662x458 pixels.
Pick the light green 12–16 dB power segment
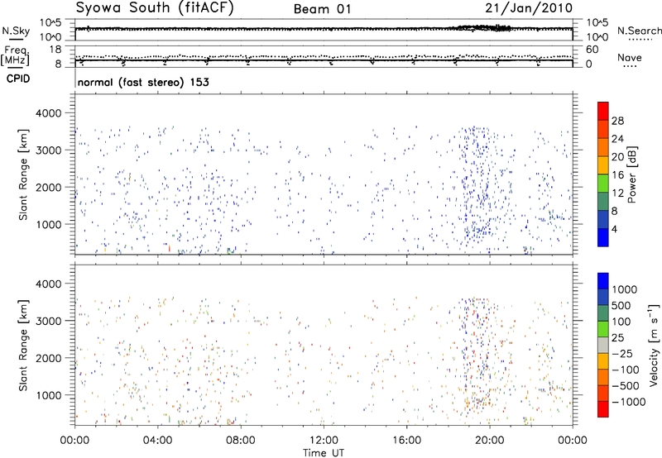click(x=603, y=183)
